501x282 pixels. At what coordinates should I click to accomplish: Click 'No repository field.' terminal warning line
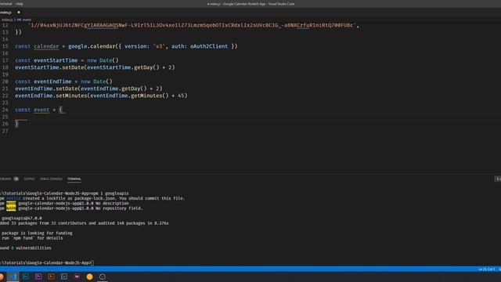pos(118,208)
